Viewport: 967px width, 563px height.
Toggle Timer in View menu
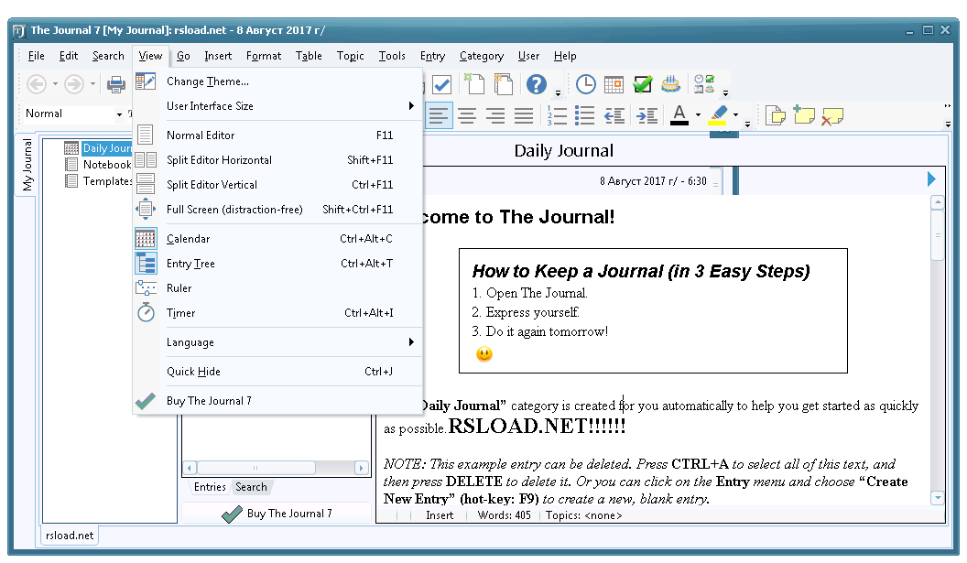coord(277,313)
